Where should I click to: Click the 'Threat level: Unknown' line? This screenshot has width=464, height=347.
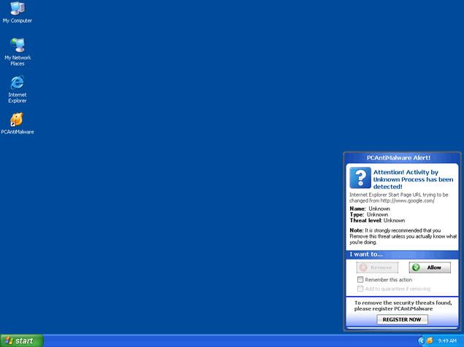377,220
